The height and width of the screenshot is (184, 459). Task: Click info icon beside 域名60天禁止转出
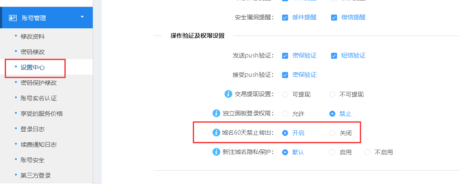tap(216, 133)
